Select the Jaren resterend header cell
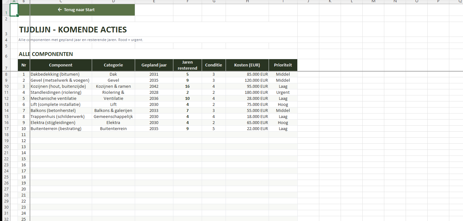The height and width of the screenshot is (221, 463). point(187,65)
